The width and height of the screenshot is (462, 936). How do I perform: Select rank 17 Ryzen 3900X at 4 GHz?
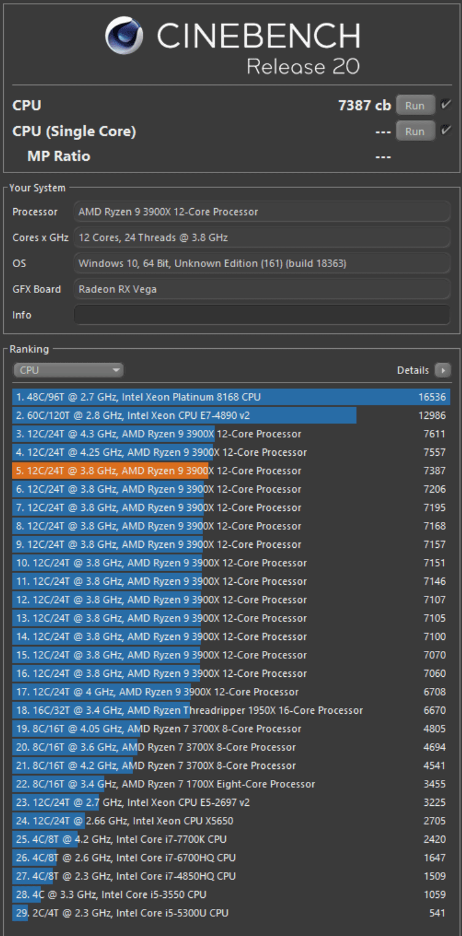(x=231, y=692)
